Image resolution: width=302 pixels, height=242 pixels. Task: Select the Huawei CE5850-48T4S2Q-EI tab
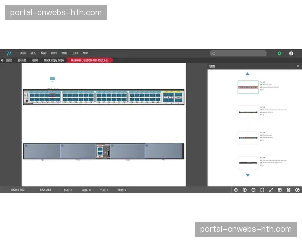90,60
